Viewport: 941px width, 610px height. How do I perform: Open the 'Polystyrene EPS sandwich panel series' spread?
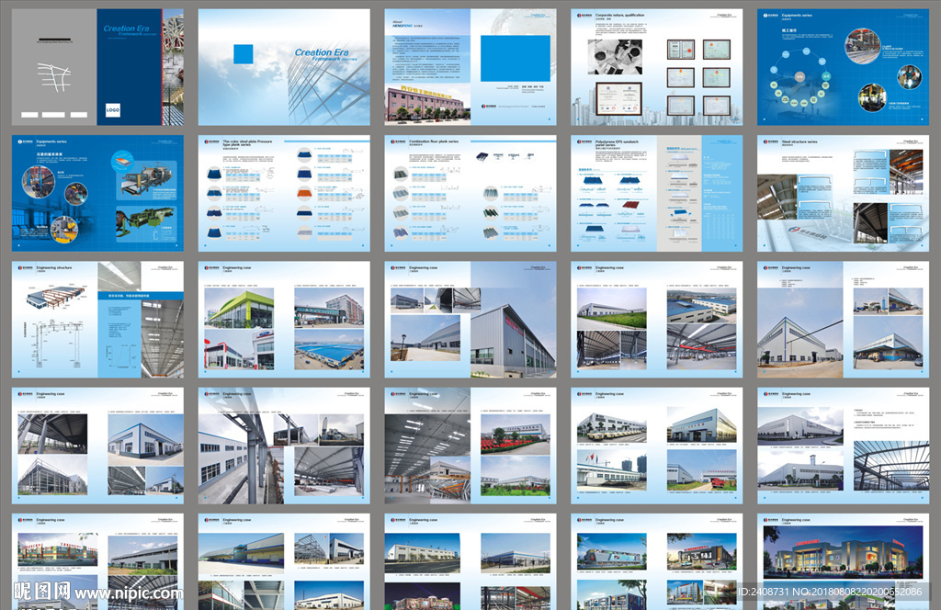pos(656,193)
